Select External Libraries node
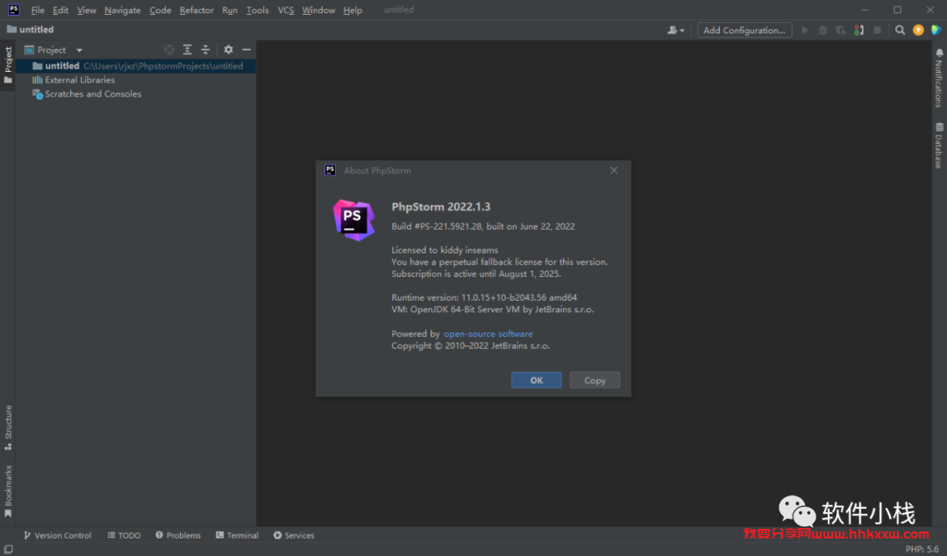The width and height of the screenshot is (947, 556). [135, 80]
